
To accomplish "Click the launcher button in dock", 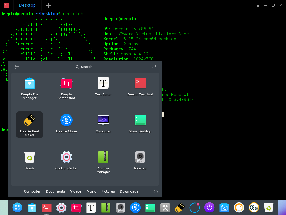I will click(17, 207).
